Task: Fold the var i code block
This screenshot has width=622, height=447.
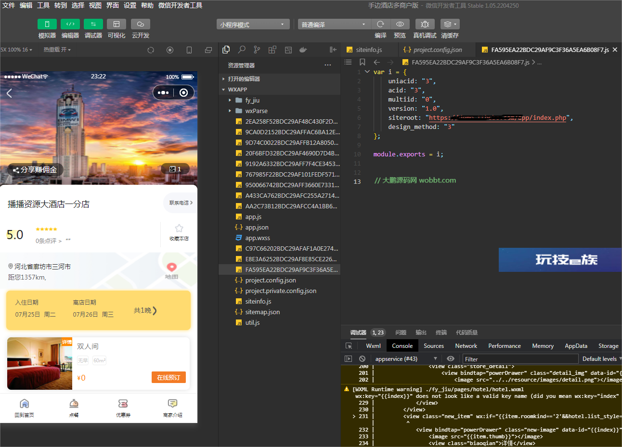Action: (x=367, y=72)
